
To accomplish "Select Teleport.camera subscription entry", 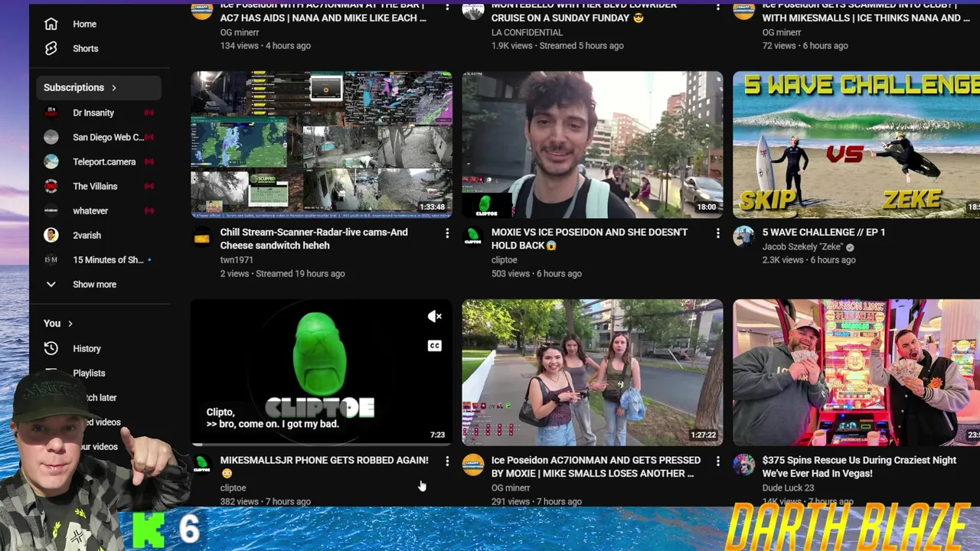I will 99,161.
